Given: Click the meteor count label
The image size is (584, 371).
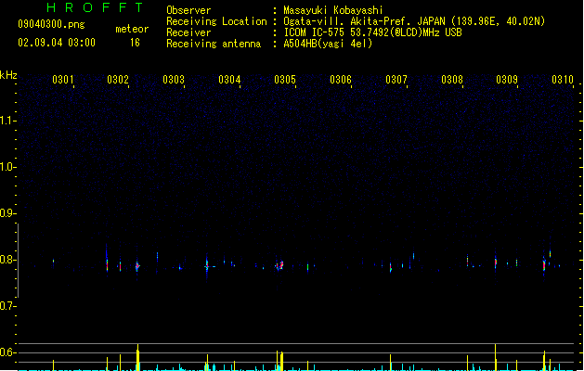Looking at the screenshot, I should (x=132, y=29).
